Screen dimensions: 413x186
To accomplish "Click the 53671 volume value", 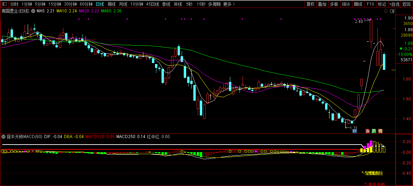I will (406, 60).
